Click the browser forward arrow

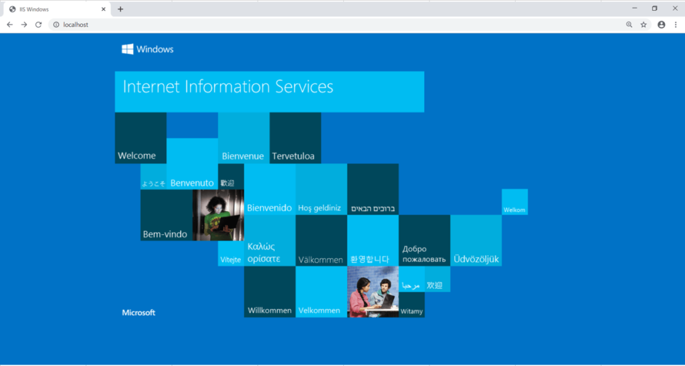[24, 25]
